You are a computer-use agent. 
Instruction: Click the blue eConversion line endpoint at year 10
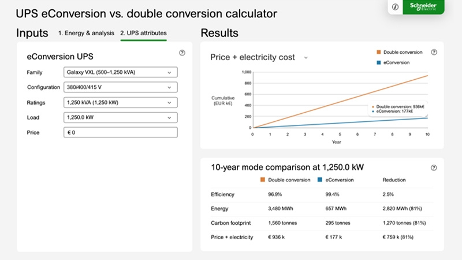[x=427, y=118]
